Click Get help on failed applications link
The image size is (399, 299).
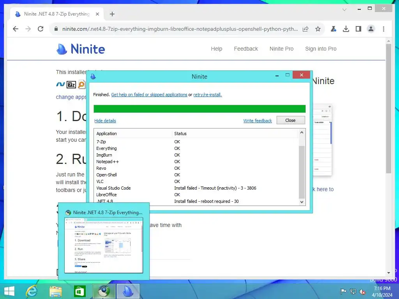pyautogui.click(x=149, y=95)
